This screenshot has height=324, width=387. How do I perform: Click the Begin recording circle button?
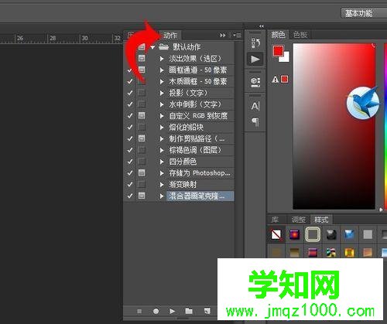pyautogui.click(x=156, y=311)
